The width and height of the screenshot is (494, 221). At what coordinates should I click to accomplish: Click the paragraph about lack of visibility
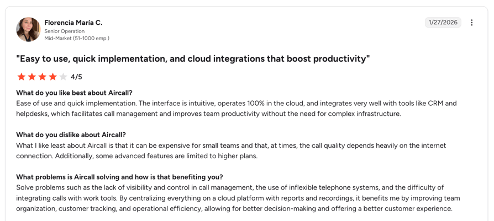(238, 198)
